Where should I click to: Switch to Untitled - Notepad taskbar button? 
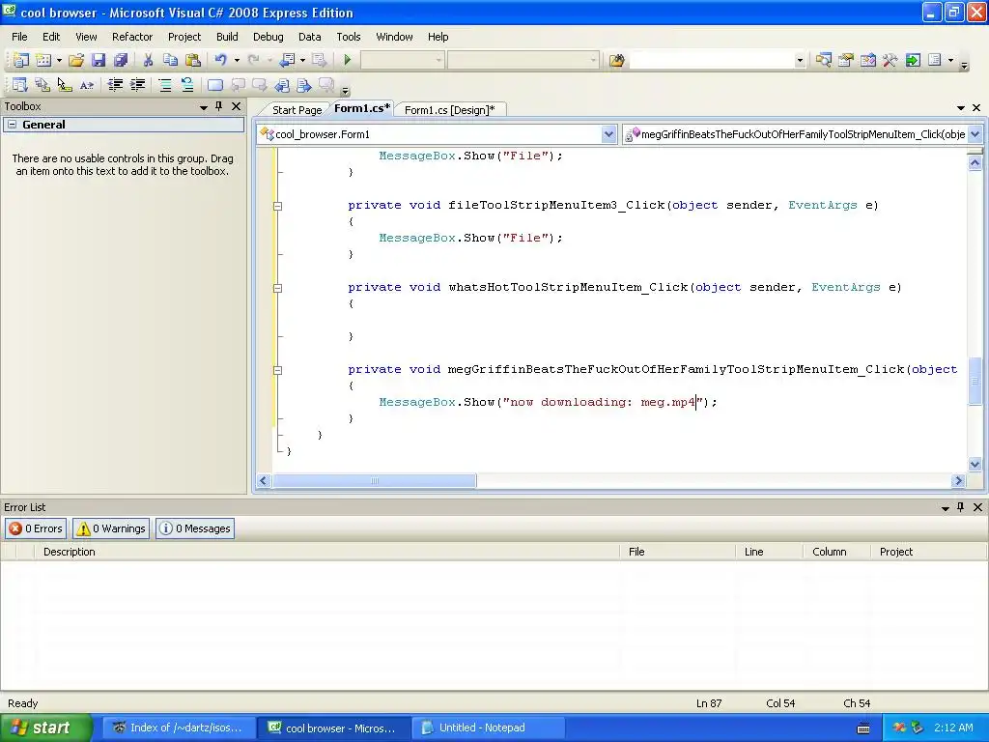[x=488, y=728]
